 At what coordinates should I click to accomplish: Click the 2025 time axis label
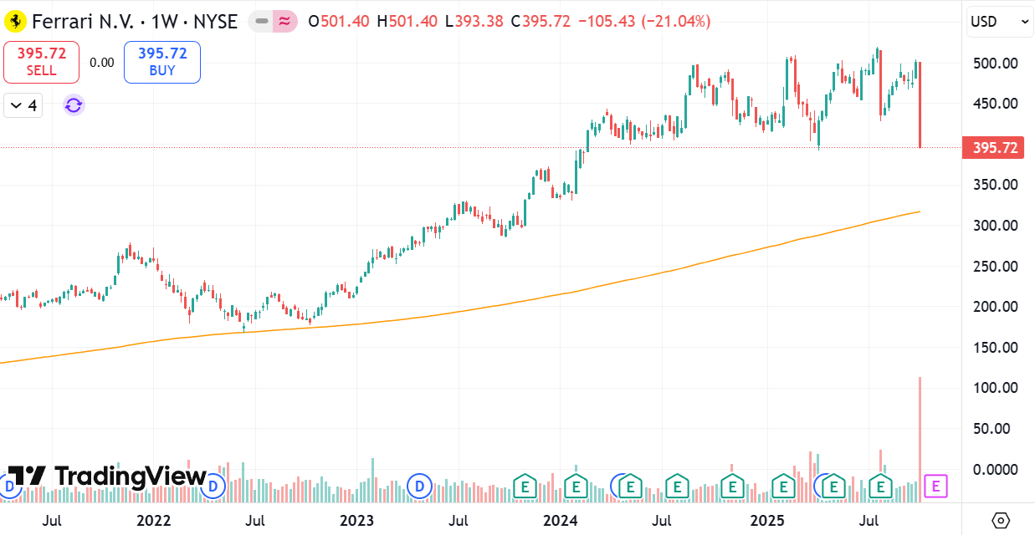tap(767, 521)
